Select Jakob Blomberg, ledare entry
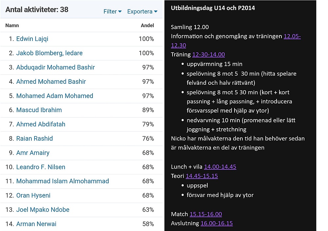 click(49, 53)
